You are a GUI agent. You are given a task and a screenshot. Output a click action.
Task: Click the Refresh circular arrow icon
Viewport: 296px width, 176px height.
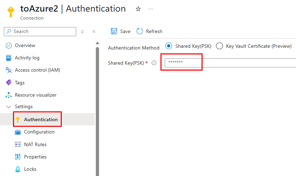[x=139, y=31]
